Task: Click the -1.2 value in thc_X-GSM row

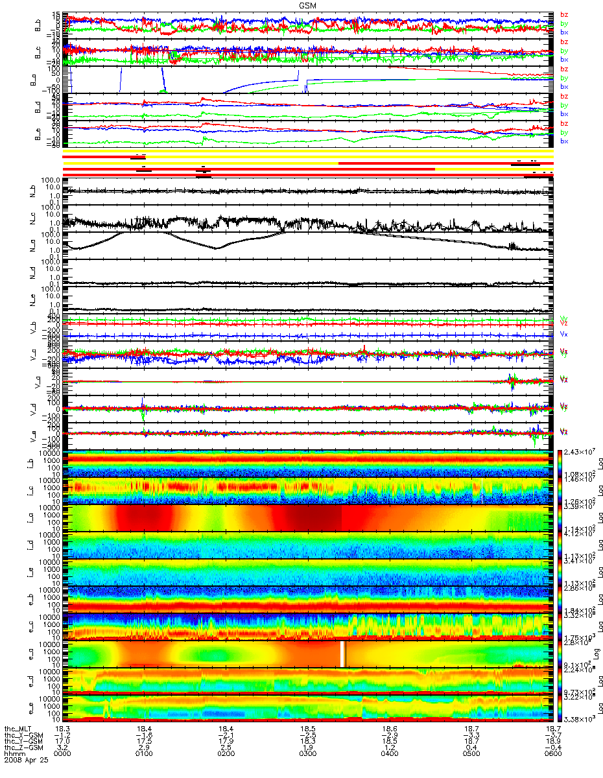Action: [64, 735]
